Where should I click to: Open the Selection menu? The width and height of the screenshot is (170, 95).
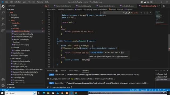point(18,2)
